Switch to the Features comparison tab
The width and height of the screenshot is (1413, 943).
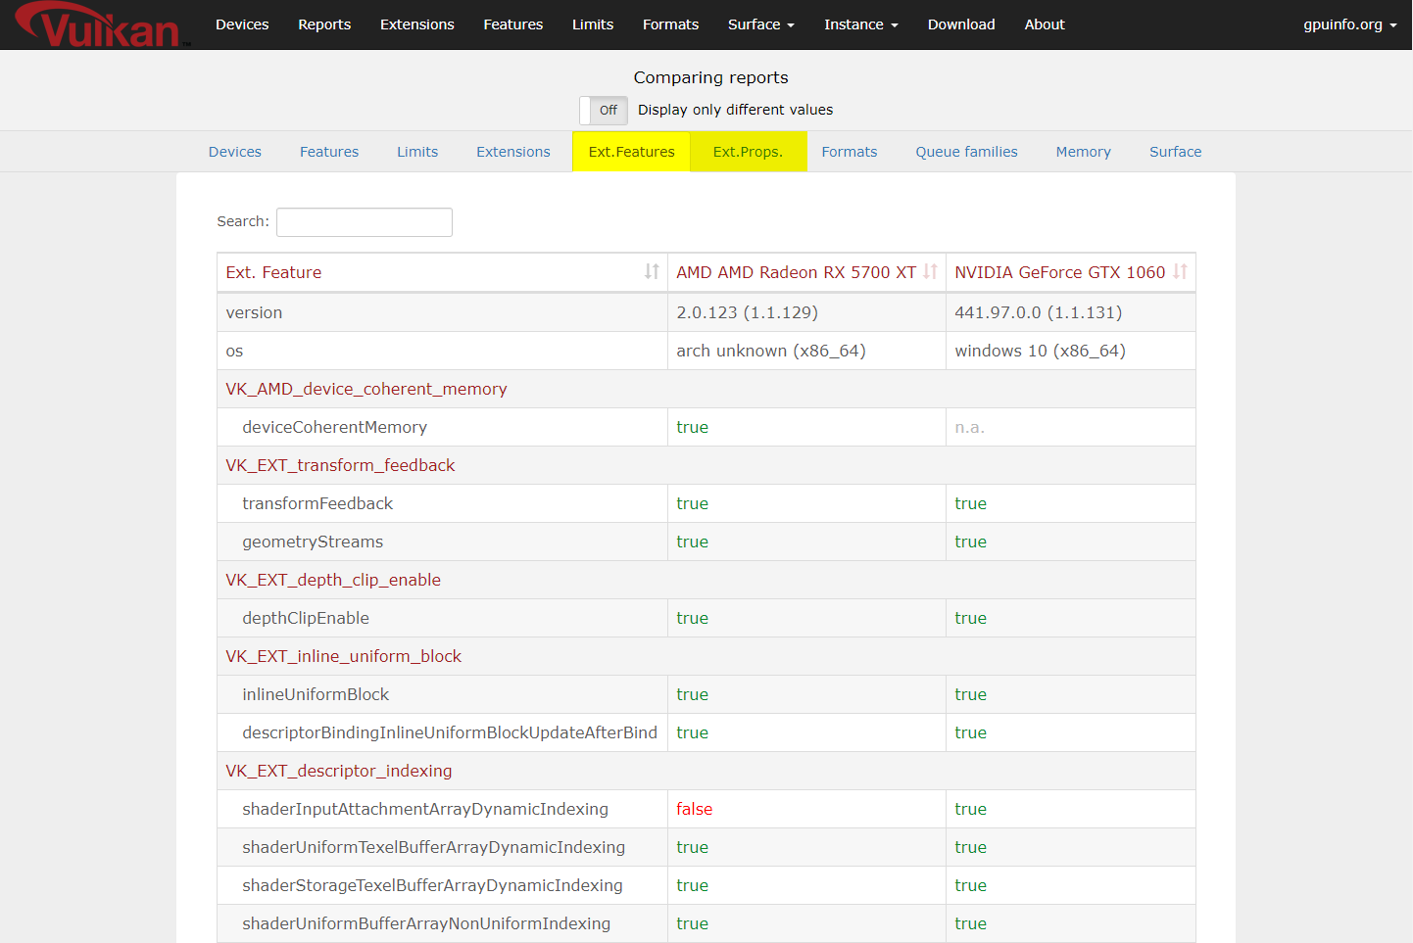(x=329, y=152)
